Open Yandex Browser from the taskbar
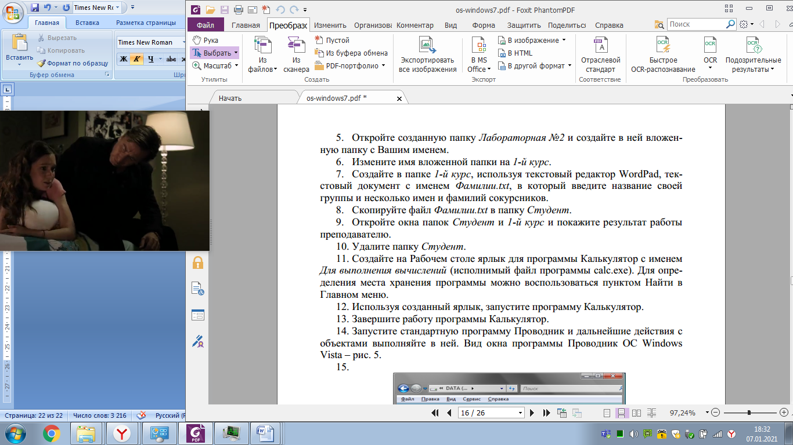The image size is (793, 445). click(x=122, y=433)
